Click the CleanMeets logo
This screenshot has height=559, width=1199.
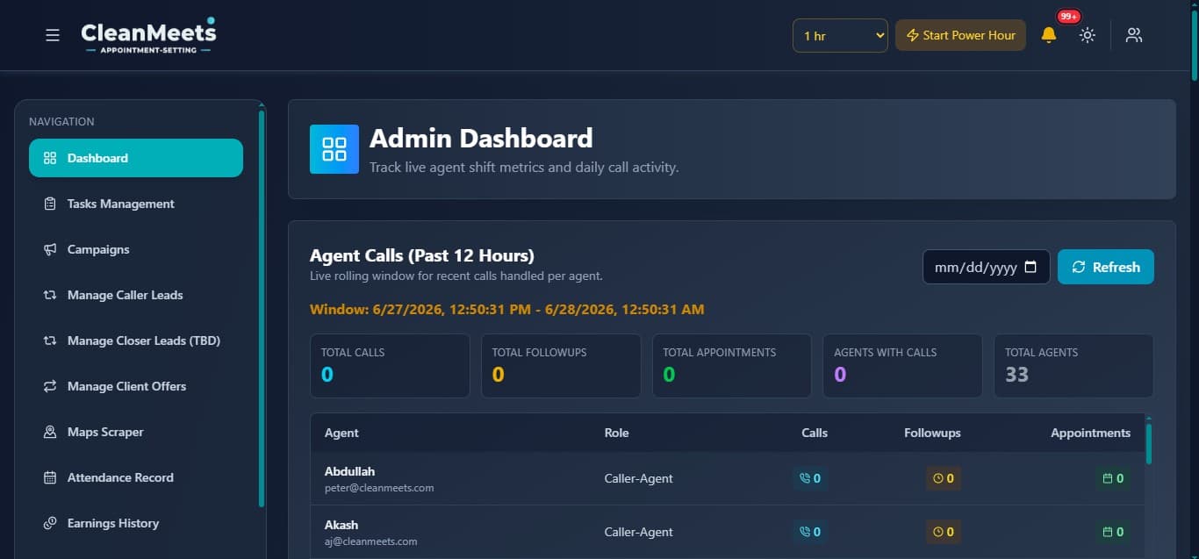[x=148, y=35]
